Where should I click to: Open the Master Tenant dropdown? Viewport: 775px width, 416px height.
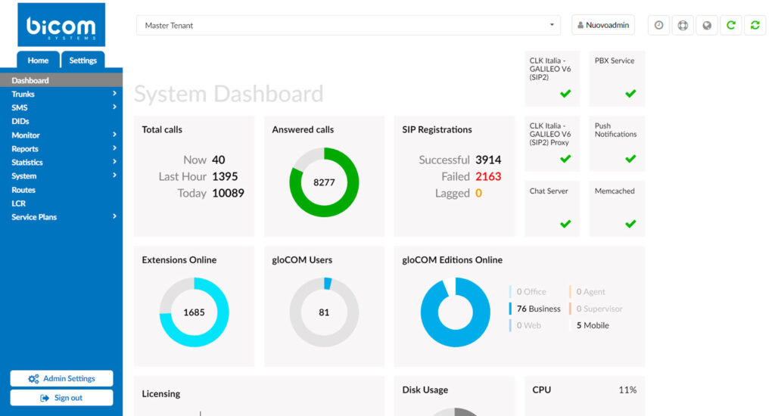pyautogui.click(x=348, y=25)
